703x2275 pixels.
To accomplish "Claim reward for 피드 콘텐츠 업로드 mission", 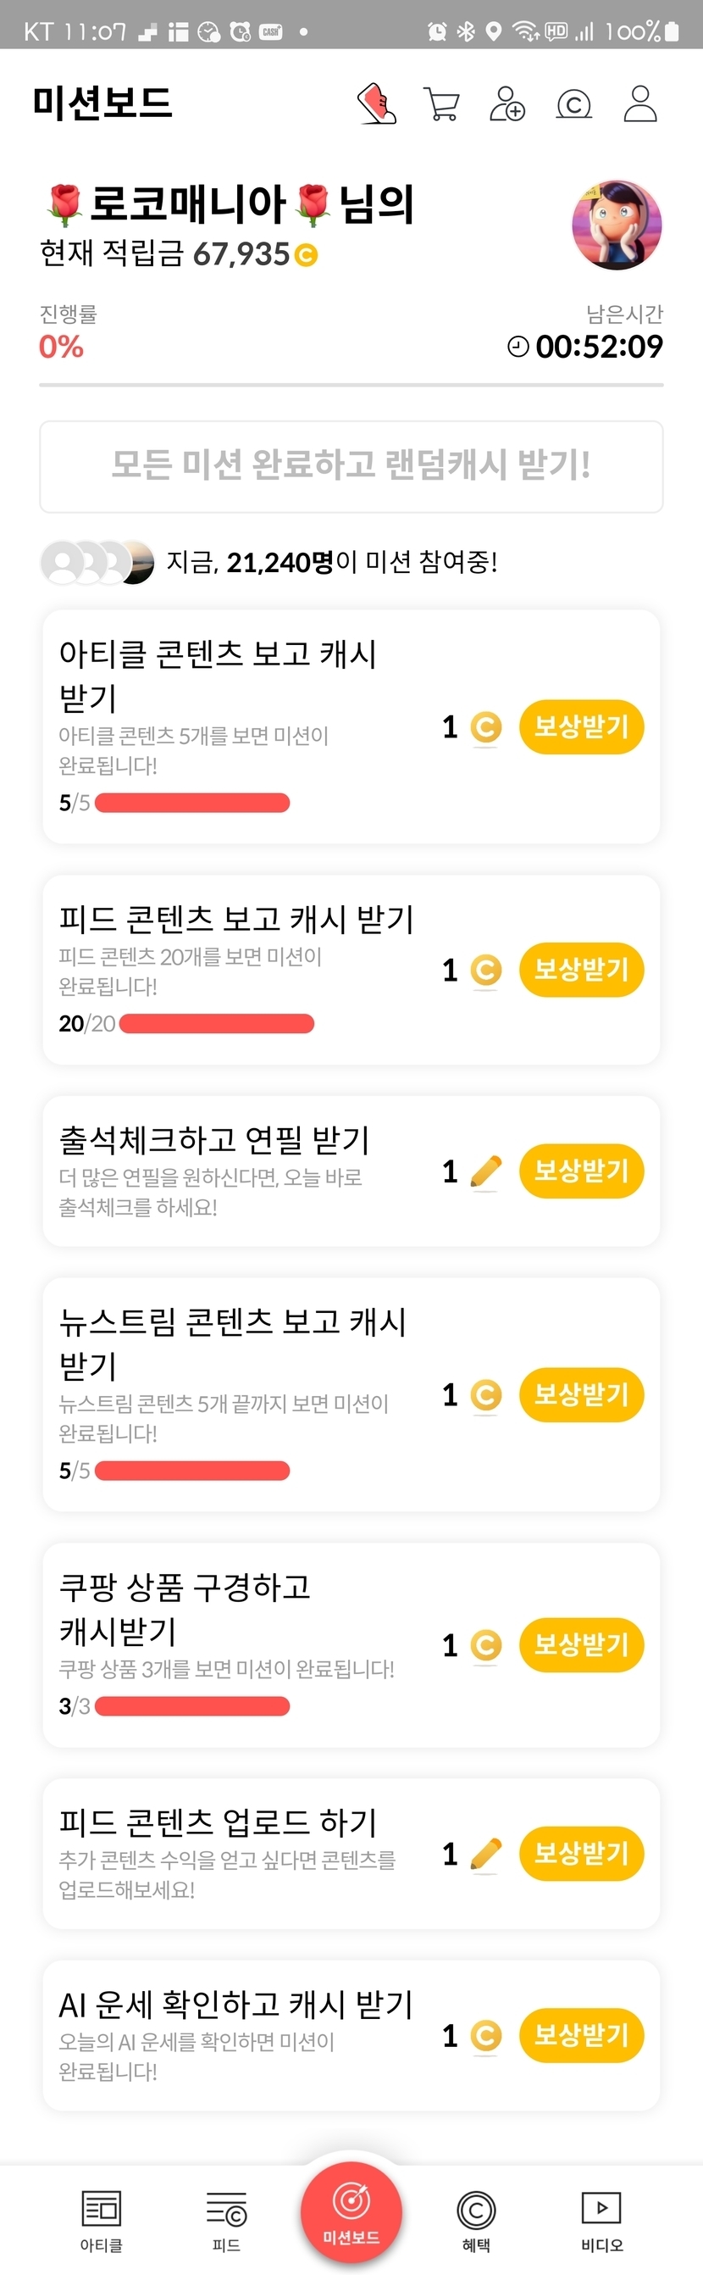I will (581, 1853).
